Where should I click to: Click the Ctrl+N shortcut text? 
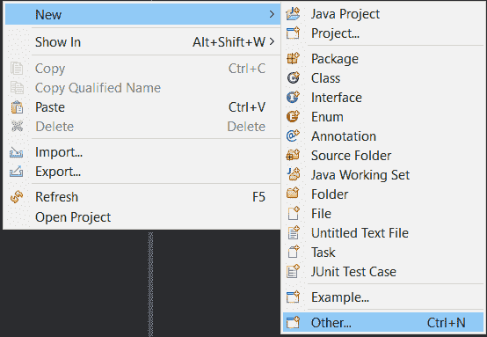click(x=446, y=323)
